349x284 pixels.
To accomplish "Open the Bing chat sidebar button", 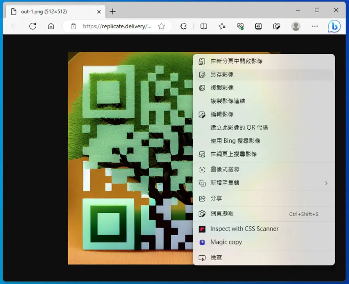I will pyautogui.click(x=334, y=26).
